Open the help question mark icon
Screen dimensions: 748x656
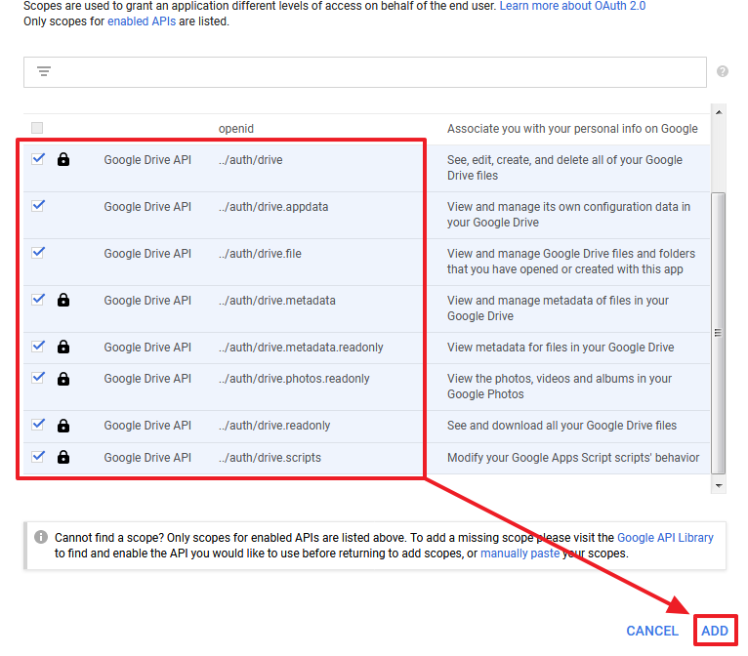coord(723,71)
